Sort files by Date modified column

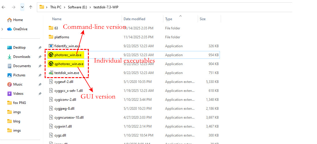[135, 19]
